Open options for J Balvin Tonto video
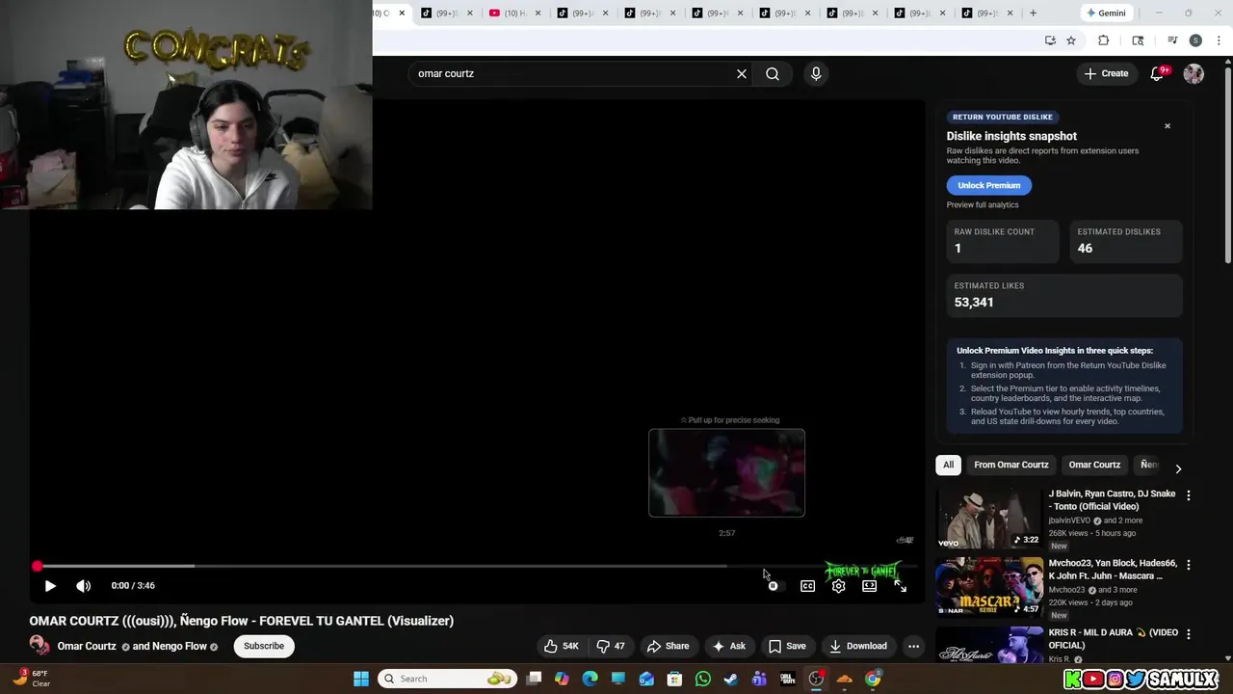This screenshot has height=694, width=1233. coord(1188,495)
